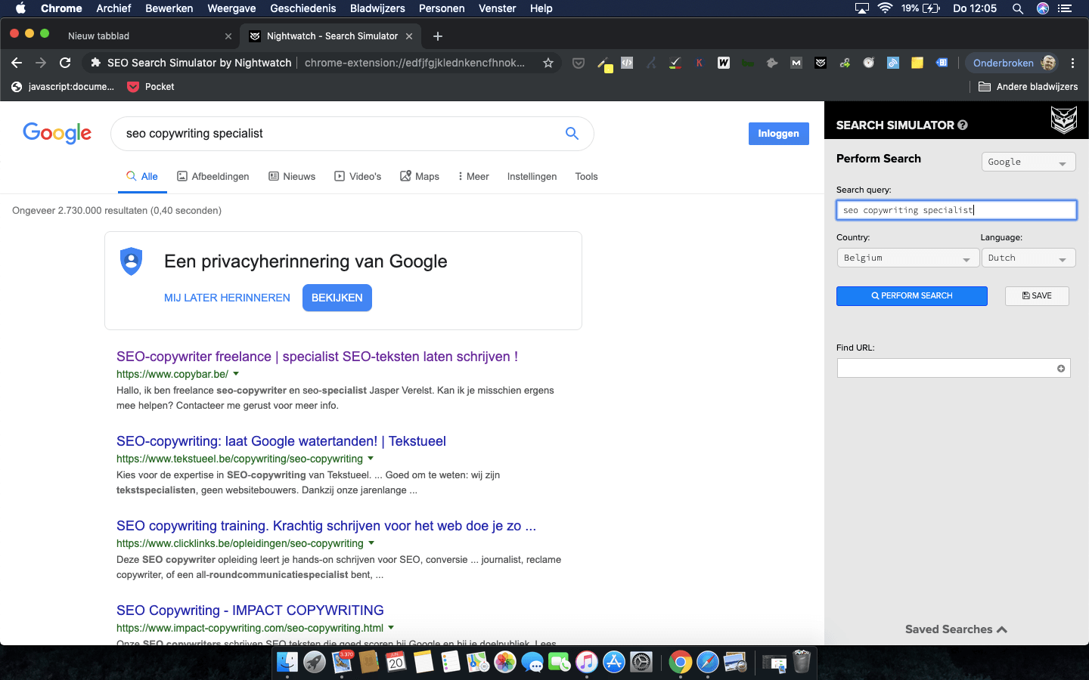Bookmark this page with the star icon
This screenshot has width=1089, height=680.
[548, 63]
